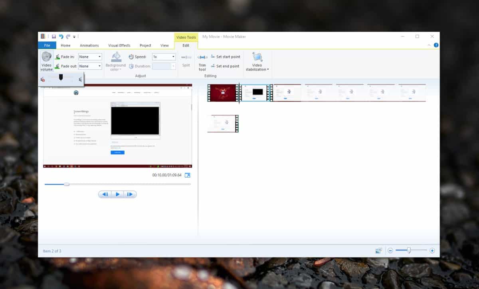
Task: Open the Speed 1x dropdown
Action: (164, 57)
